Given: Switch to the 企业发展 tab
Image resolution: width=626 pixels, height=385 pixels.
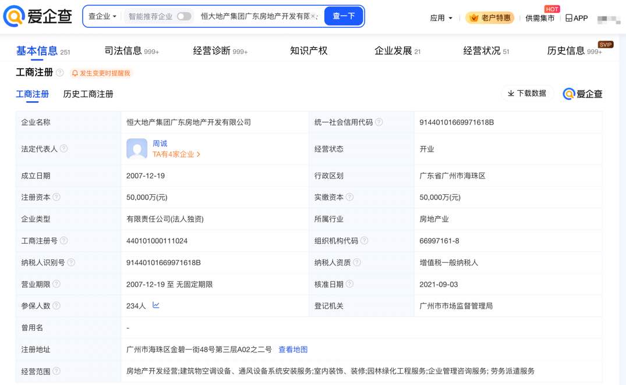Looking at the screenshot, I should click(397, 51).
